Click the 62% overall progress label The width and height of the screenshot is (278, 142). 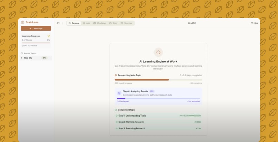click(x=123, y=83)
